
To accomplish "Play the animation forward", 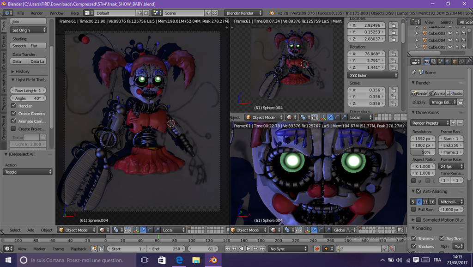I will coord(248,249).
